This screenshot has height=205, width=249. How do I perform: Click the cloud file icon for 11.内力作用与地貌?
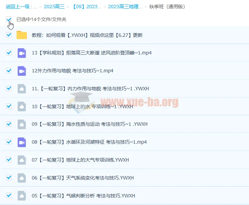[22, 89]
